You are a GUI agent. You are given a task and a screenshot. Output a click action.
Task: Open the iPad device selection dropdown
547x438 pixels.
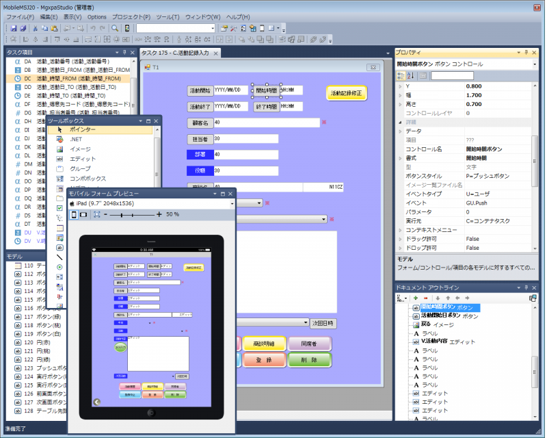(231, 203)
